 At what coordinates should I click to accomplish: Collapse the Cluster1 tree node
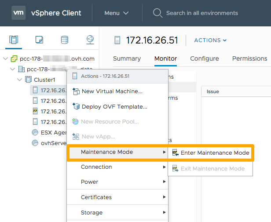coord(19,80)
